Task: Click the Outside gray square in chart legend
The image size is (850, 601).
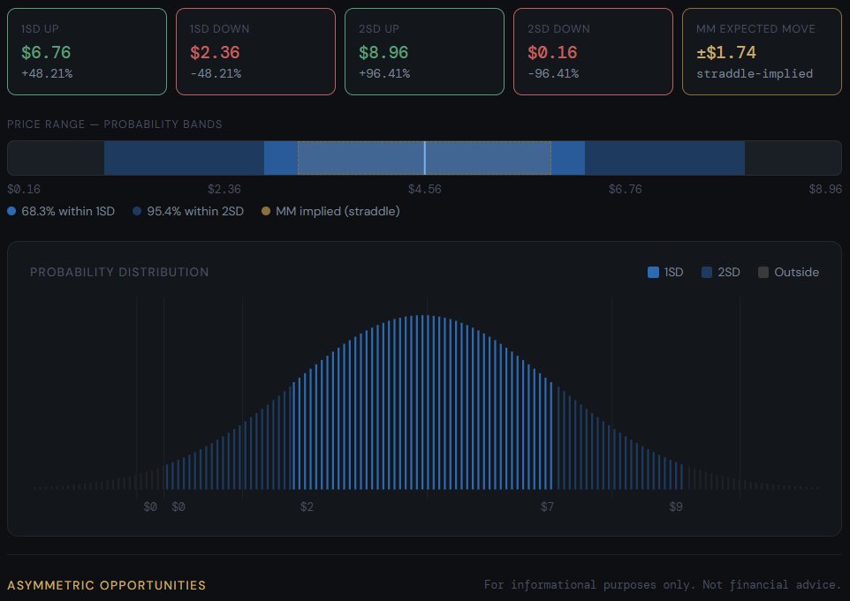Action: coord(763,272)
